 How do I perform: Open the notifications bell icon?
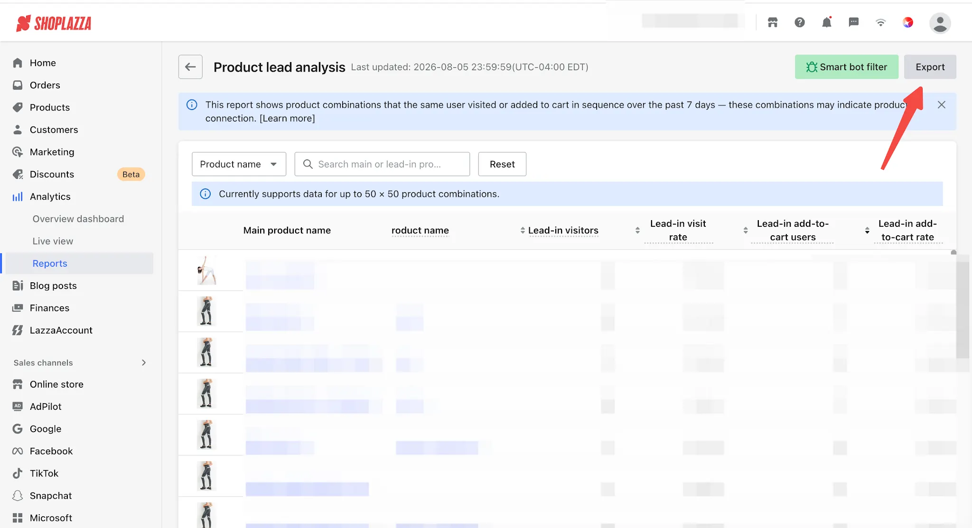click(826, 22)
